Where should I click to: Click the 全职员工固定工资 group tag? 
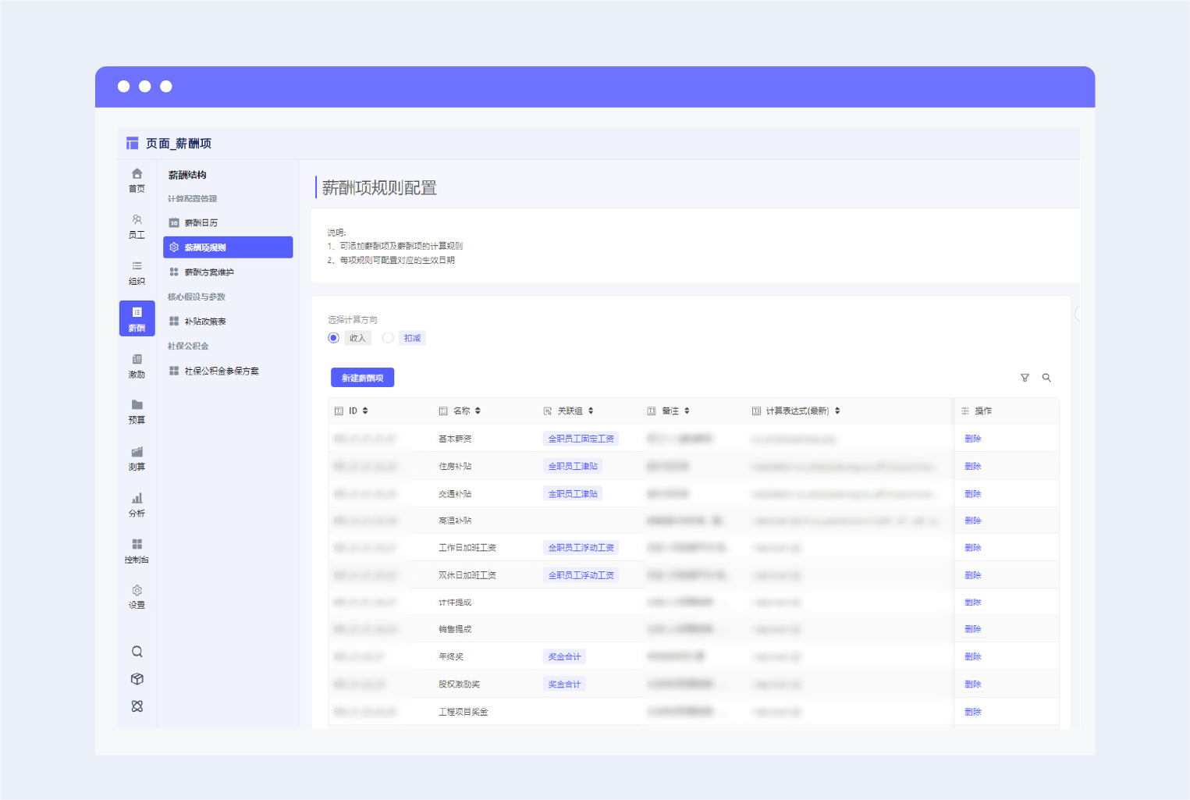(x=581, y=439)
